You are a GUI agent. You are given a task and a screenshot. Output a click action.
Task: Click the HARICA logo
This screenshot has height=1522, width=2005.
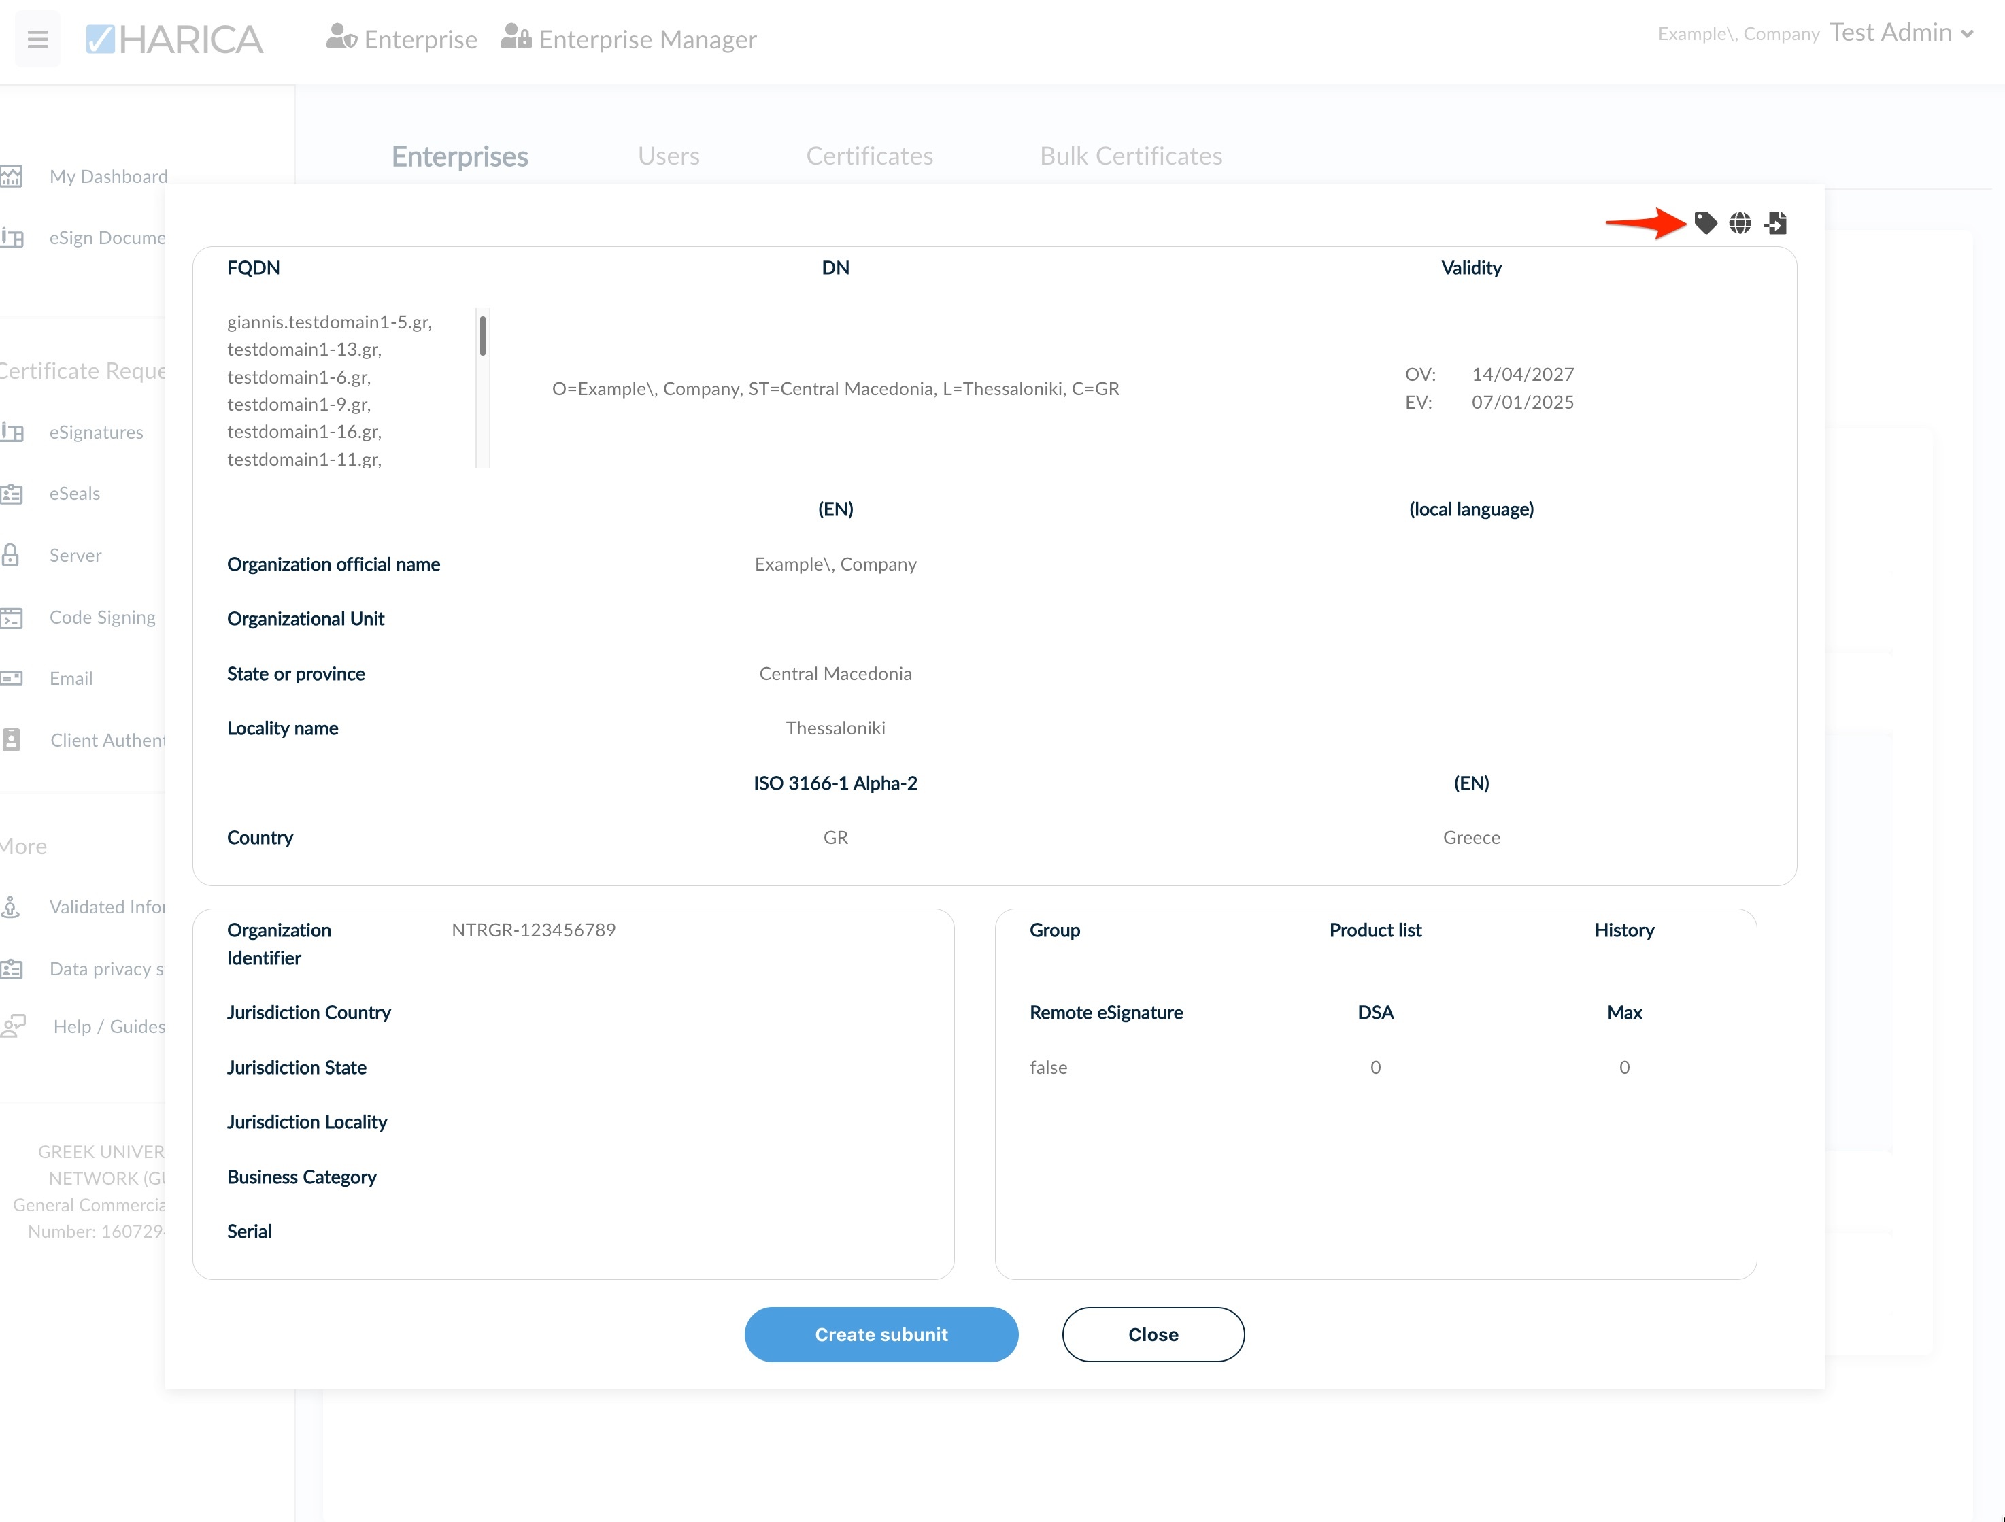(x=175, y=39)
